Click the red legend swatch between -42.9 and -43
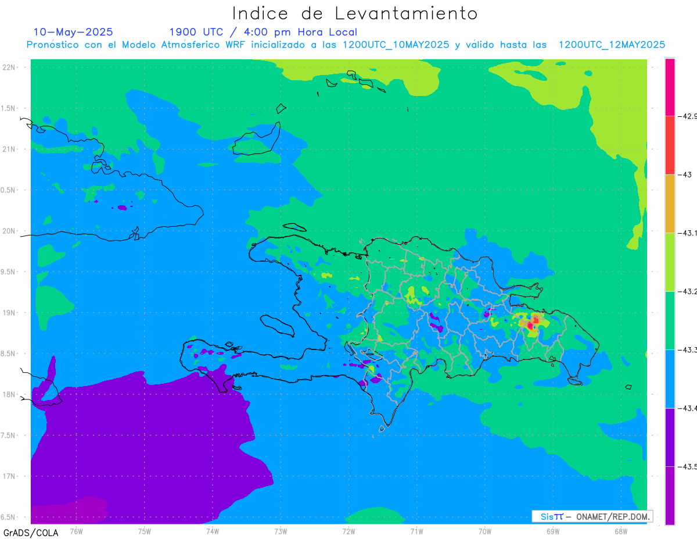The height and width of the screenshot is (539, 697). pyautogui.click(x=670, y=145)
